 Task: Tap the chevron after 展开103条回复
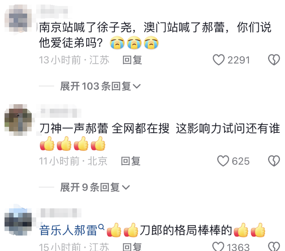pyautogui.click(x=137, y=86)
